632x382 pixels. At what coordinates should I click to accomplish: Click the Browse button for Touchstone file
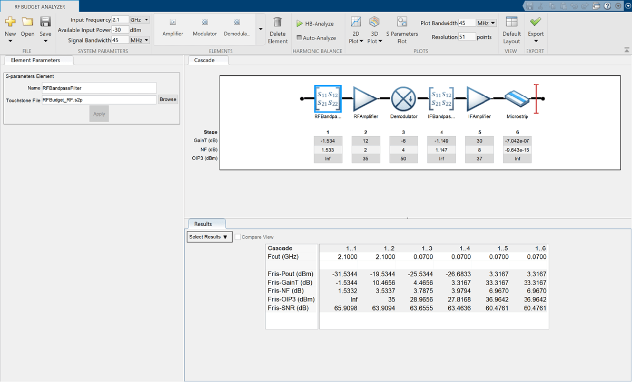(x=167, y=99)
